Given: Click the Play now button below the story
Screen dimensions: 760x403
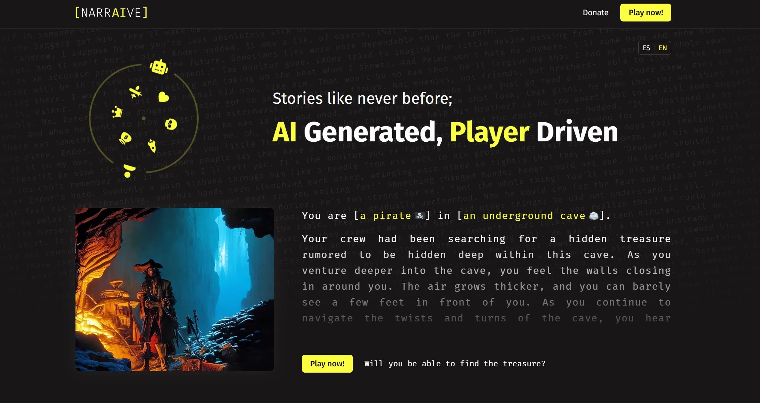Looking at the screenshot, I should (327, 363).
